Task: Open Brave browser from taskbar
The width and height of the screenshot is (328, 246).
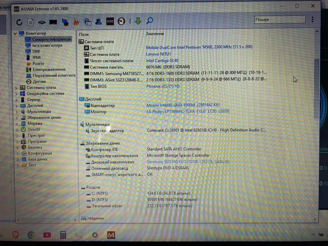Action: click(15, 235)
